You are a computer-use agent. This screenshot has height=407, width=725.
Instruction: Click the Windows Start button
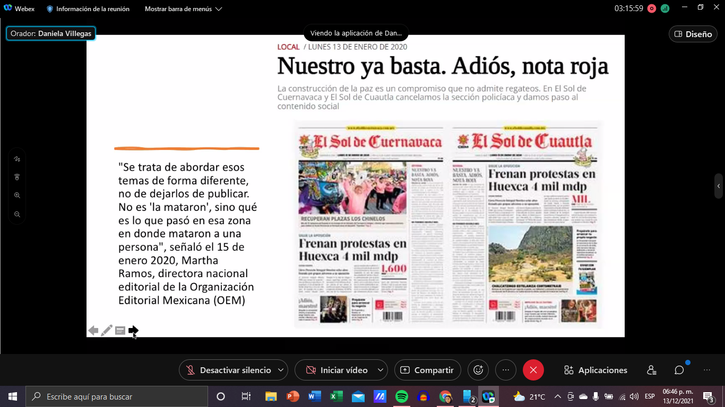coord(13,396)
